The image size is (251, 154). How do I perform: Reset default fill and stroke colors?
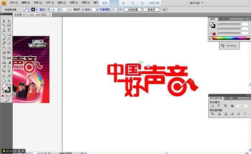[x=3, y=92]
